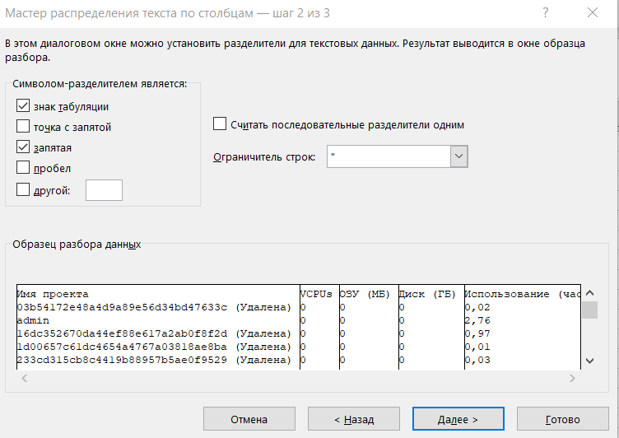Viewport: 619px width, 438px height.
Task: Check the 'другой' delimiter option
Action: (x=23, y=190)
